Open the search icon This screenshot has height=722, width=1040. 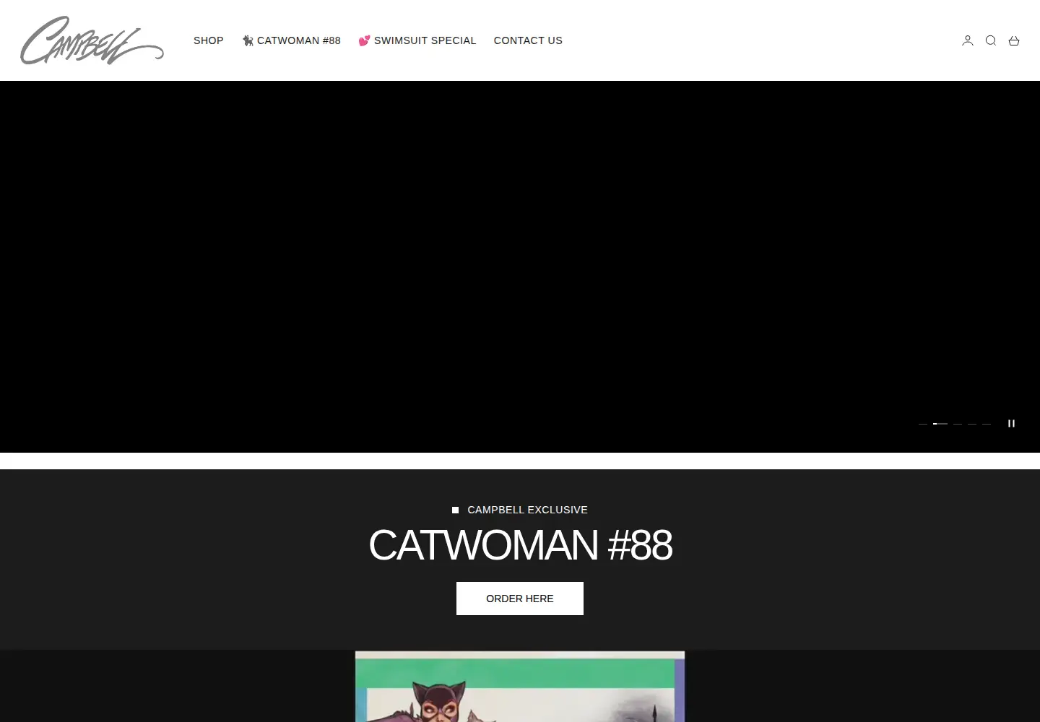(991, 40)
